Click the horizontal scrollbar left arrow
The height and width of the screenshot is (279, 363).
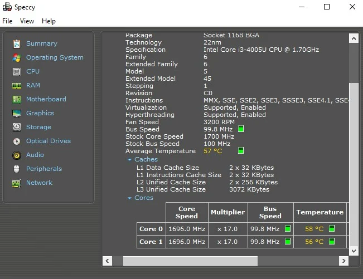107,261
